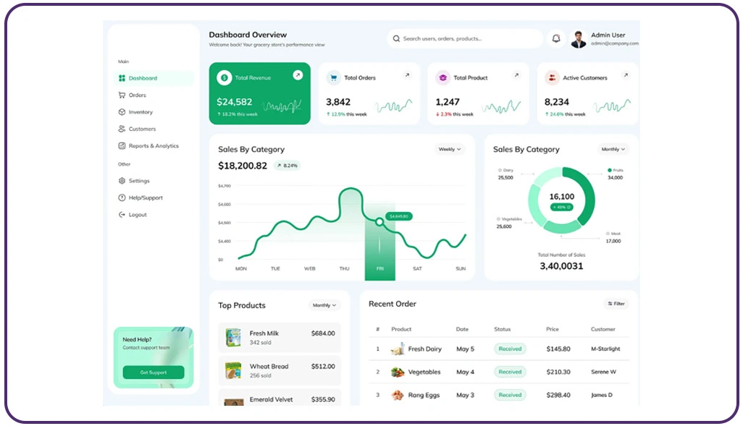Click the 3,40,0031 total sales number
The image size is (743, 426).
tap(561, 266)
